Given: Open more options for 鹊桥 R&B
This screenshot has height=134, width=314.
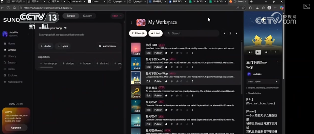Looking at the screenshot, I should pyautogui.click(x=192, y=53).
